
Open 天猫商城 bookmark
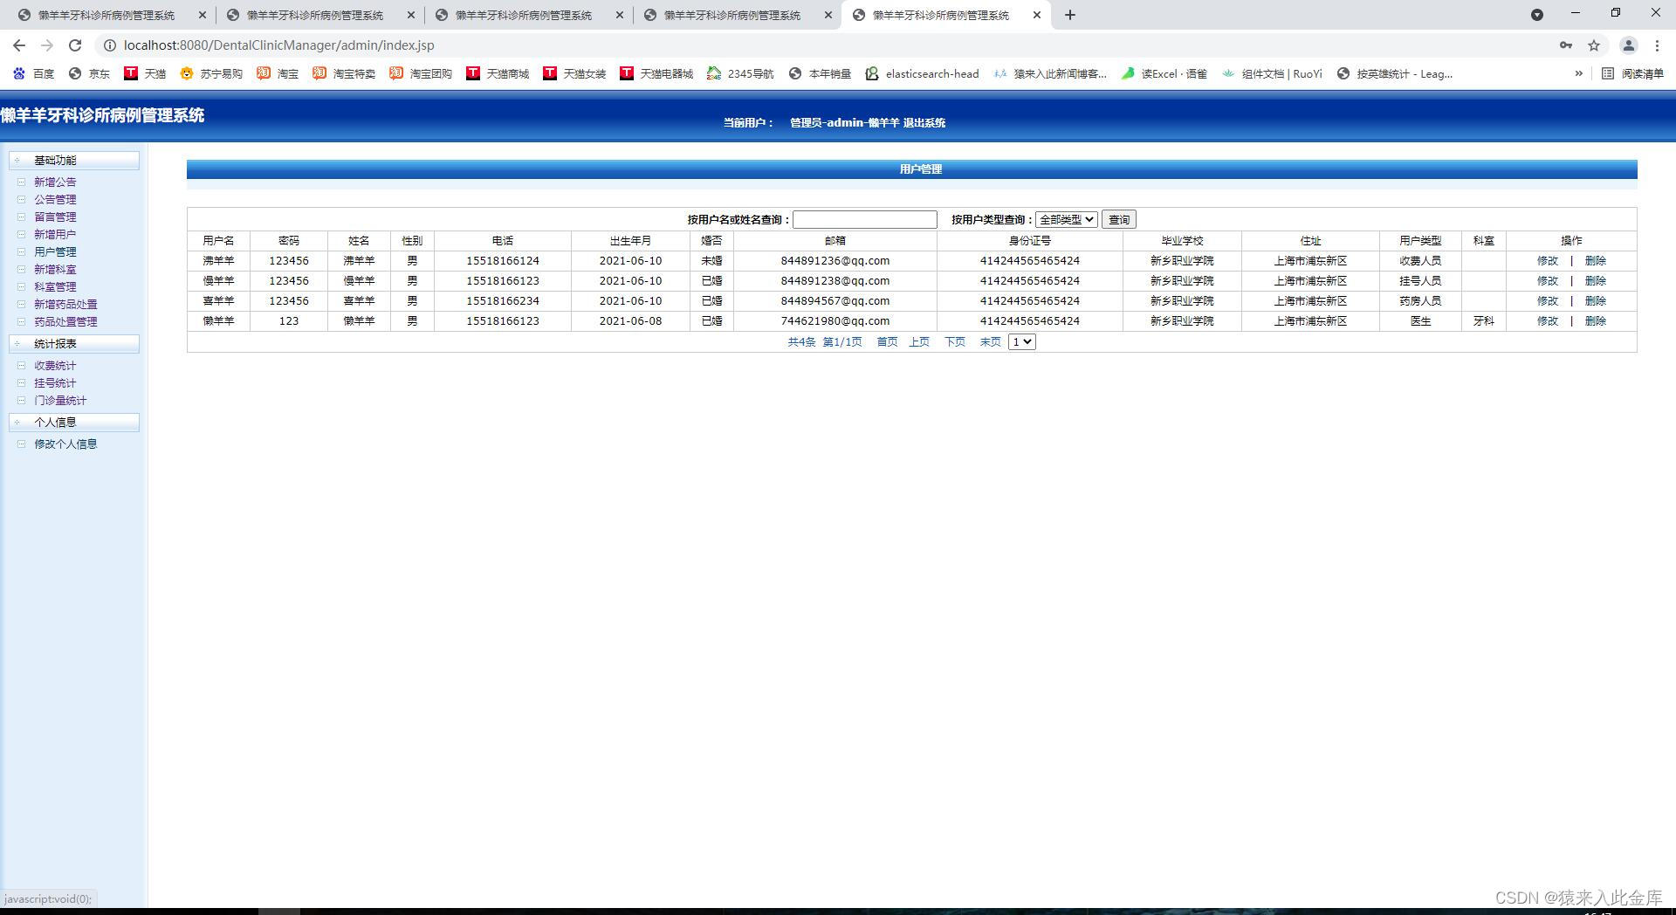(498, 73)
